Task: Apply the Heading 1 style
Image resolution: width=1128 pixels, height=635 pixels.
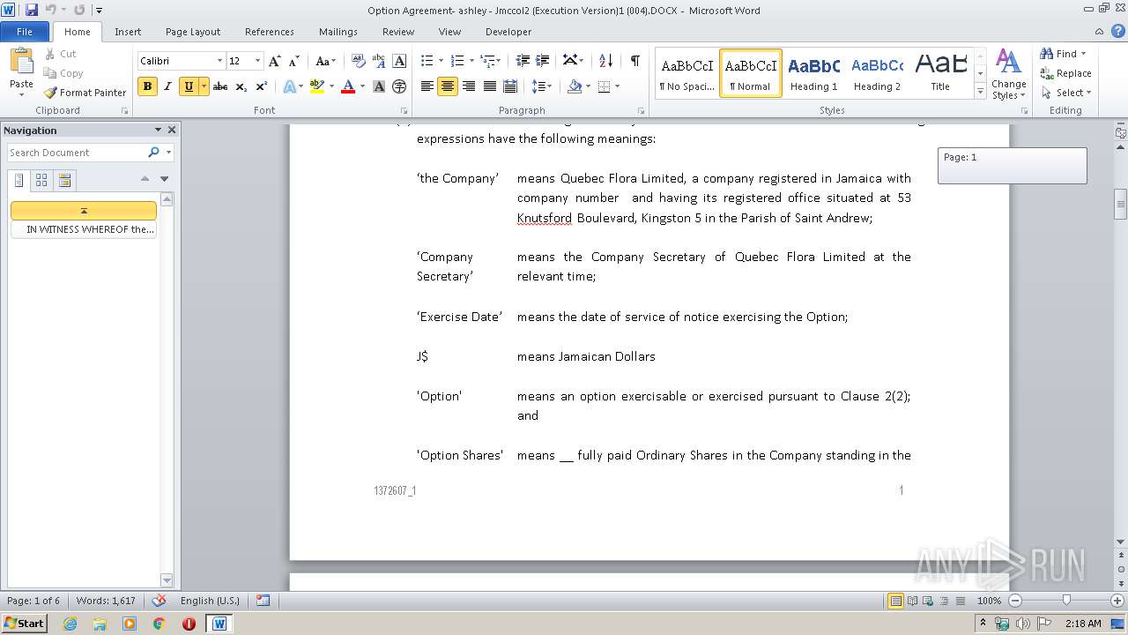Action: [x=813, y=73]
